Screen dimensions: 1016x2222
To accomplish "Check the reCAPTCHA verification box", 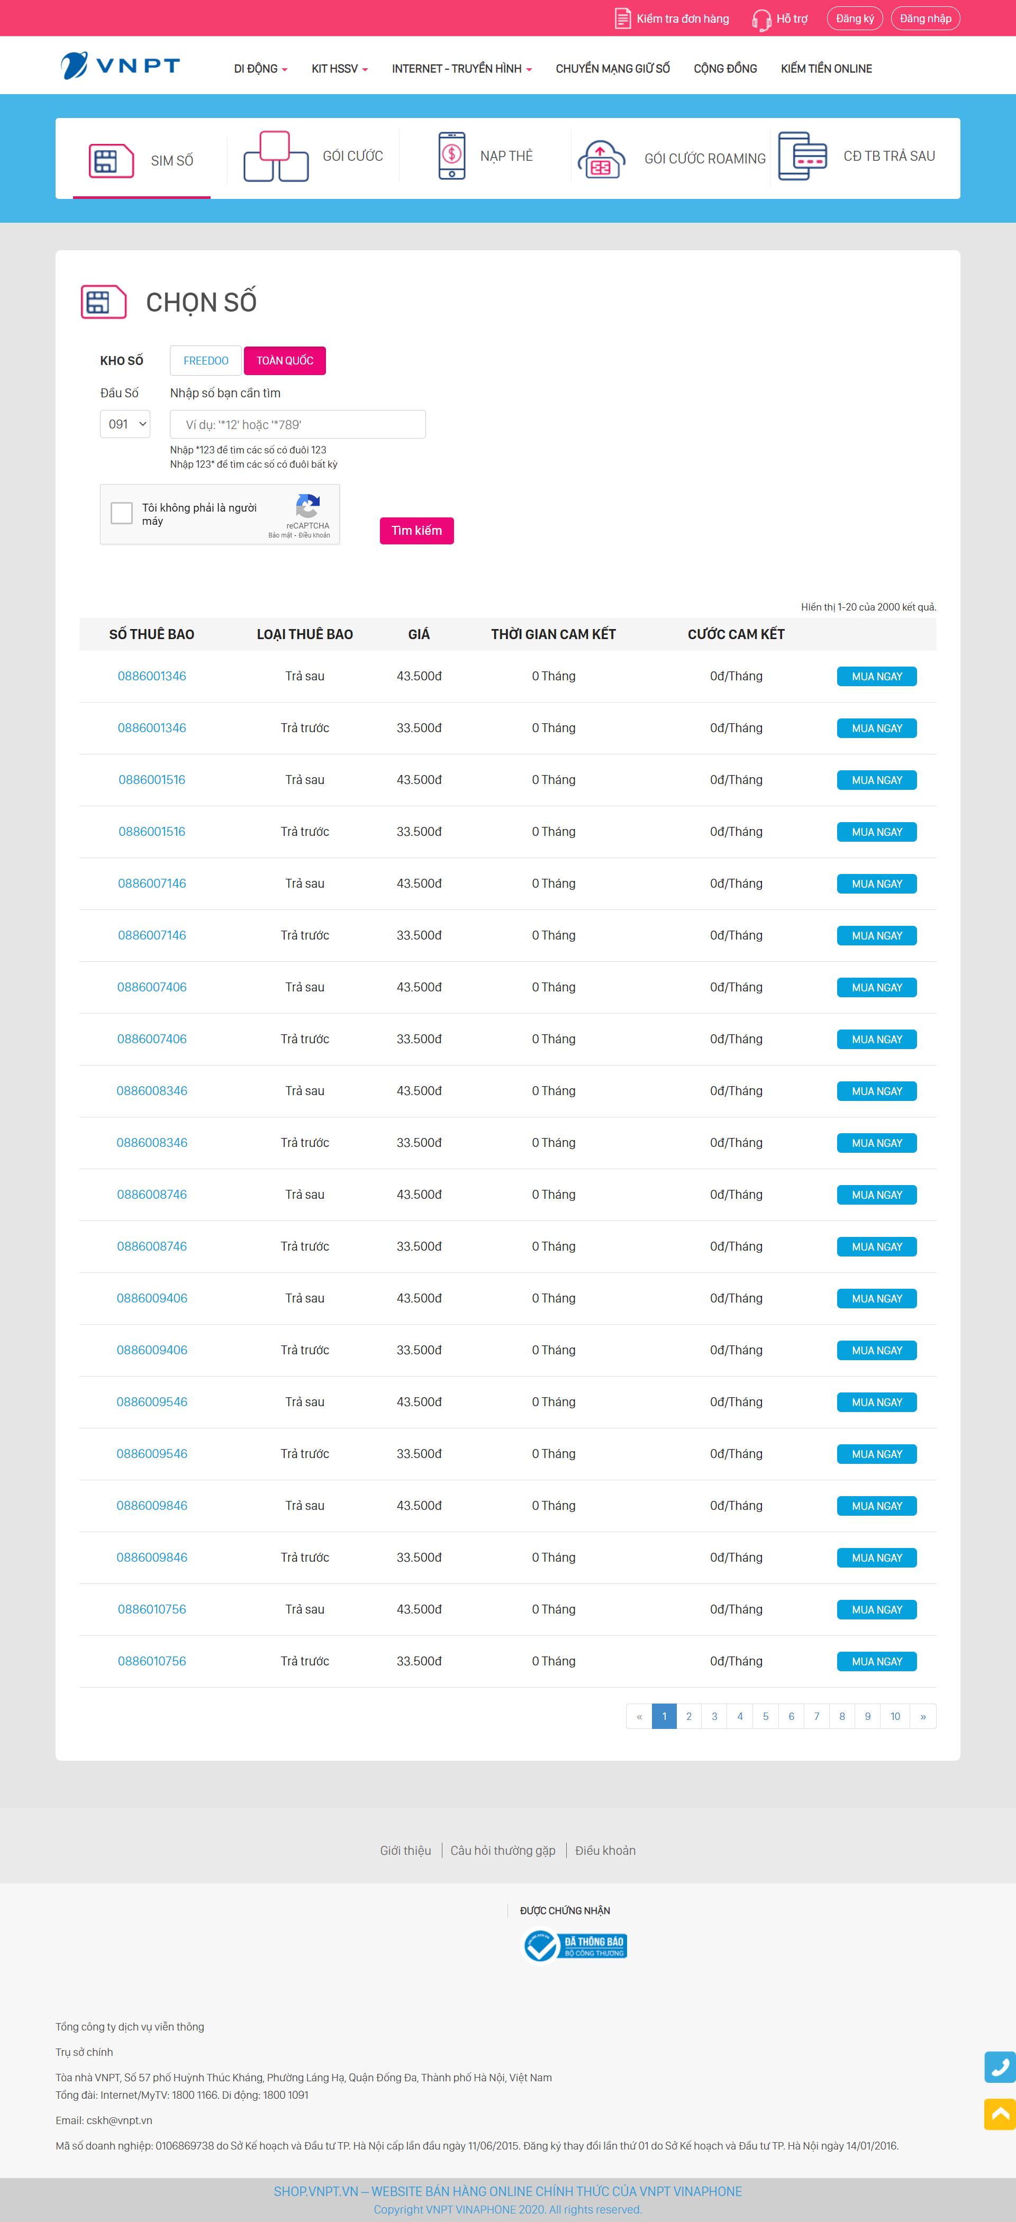I will (x=122, y=513).
